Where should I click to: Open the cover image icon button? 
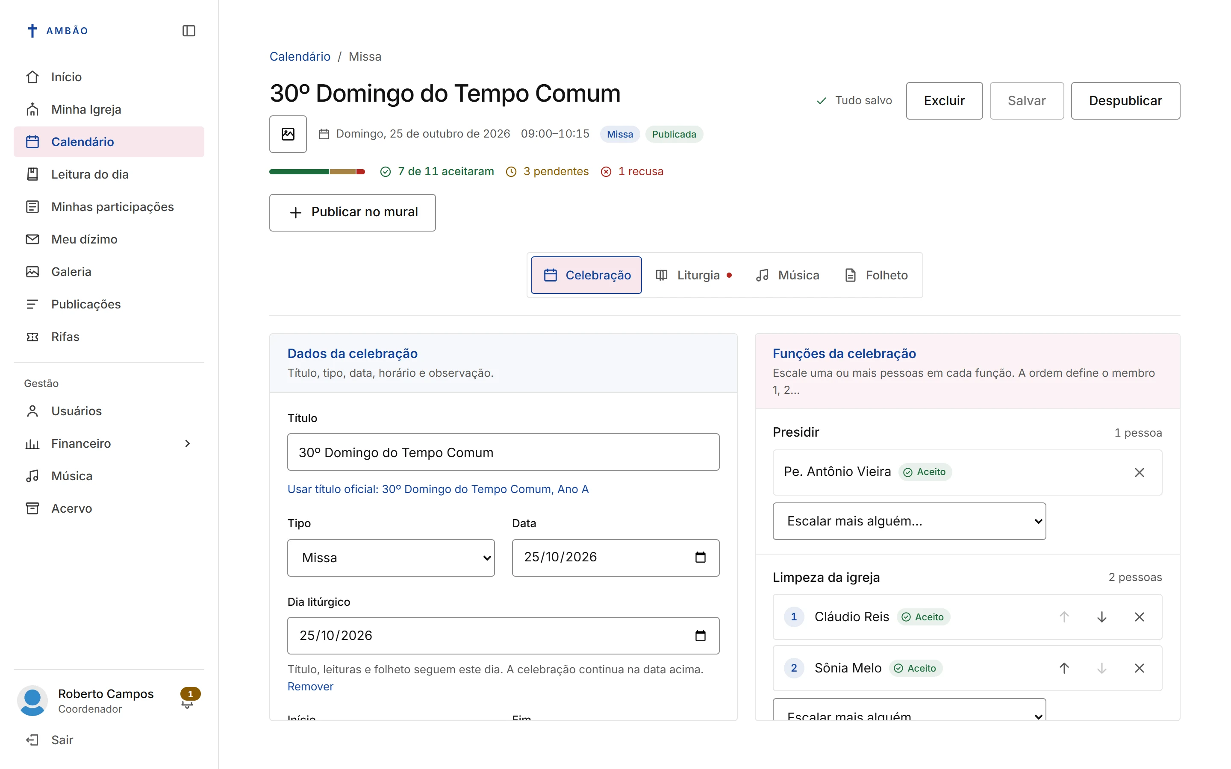pyautogui.click(x=288, y=134)
